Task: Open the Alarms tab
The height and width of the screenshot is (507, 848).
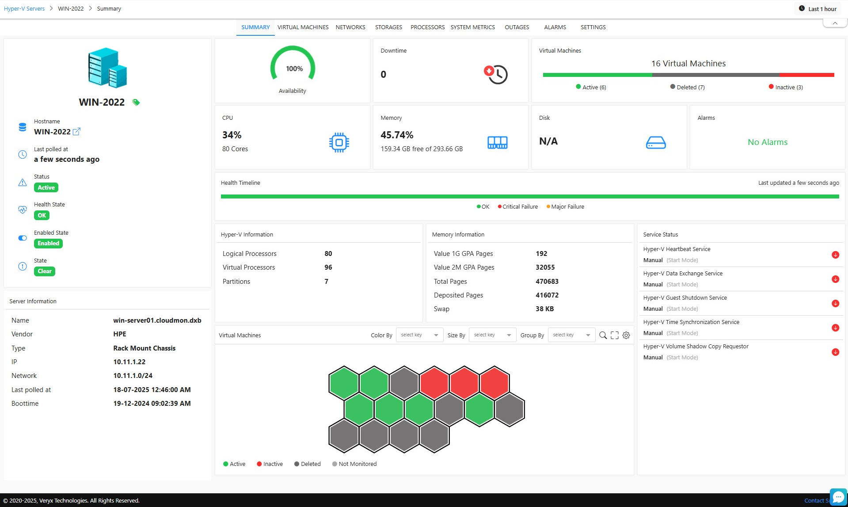Action: (555, 27)
